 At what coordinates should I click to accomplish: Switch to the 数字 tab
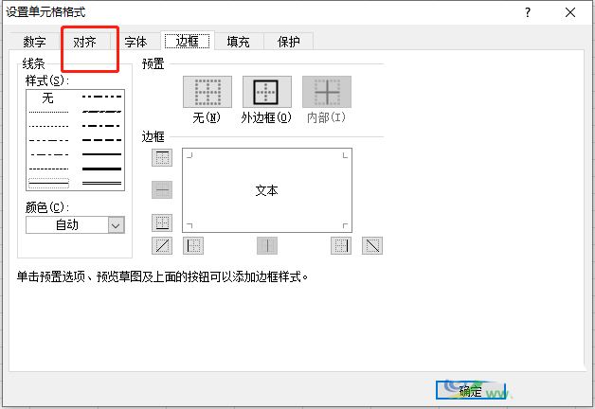34,42
